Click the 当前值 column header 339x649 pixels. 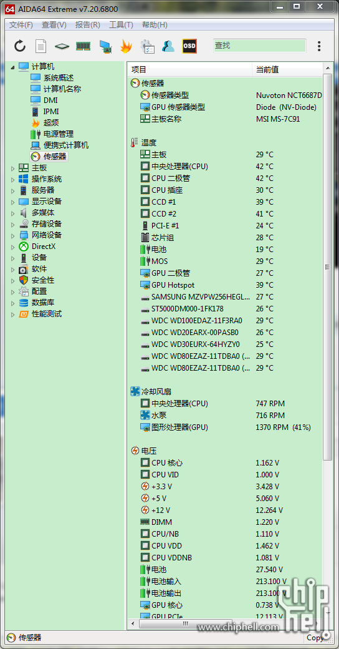pyautogui.click(x=287, y=69)
